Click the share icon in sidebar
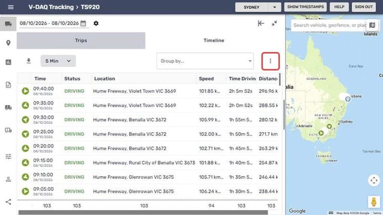383x215 pixels. click(8, 202)
